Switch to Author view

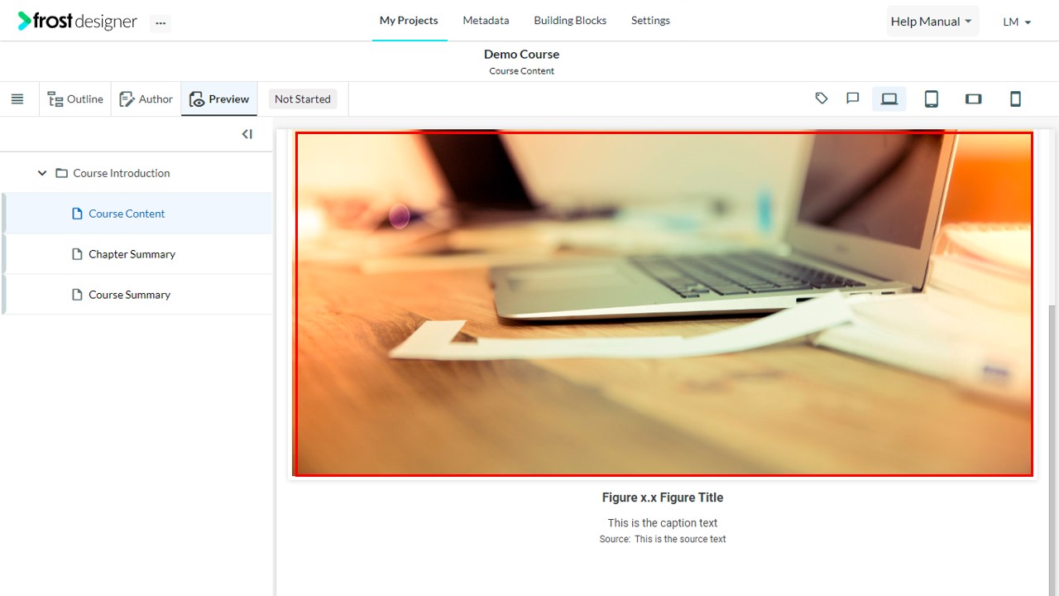[x=146, y=99]
